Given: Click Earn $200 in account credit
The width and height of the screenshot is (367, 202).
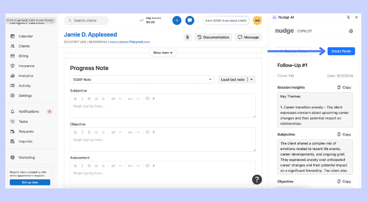Looking at the screenshot, I should (226, 21).
